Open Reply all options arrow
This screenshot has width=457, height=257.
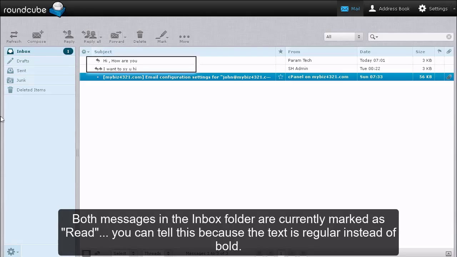point(101,37)
